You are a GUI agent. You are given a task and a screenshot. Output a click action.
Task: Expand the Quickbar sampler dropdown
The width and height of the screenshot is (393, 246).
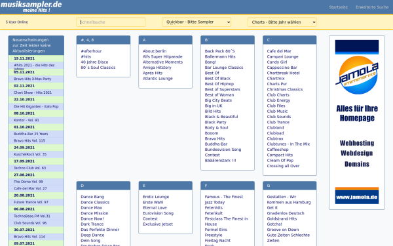click(x=196, y=22)
